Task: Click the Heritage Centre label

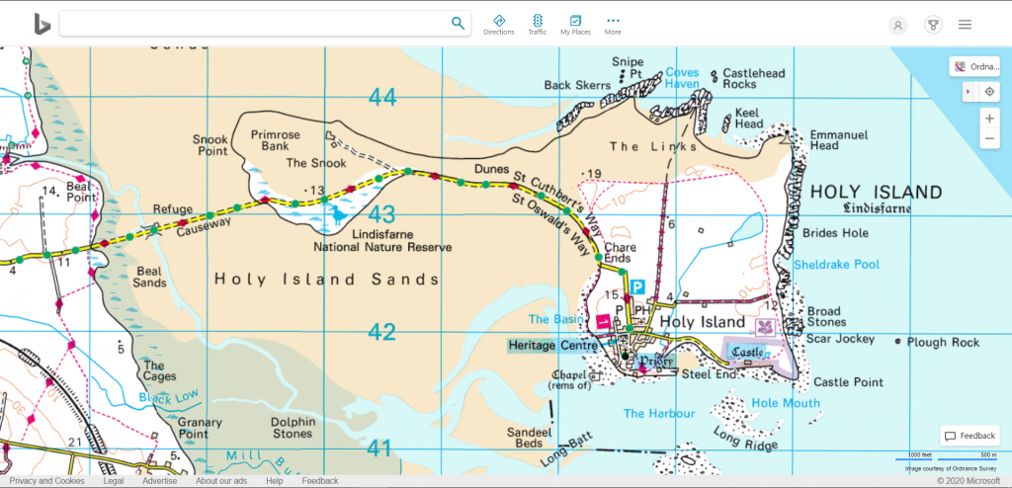Action: [x=551, y=346]
